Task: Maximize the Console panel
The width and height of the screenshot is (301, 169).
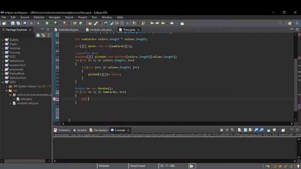Action: coord(297,130)
